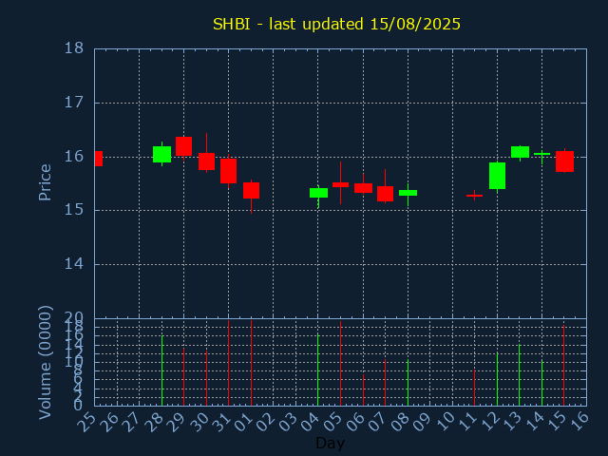Click day label 11 on the x-axis

tap(466, 422)
